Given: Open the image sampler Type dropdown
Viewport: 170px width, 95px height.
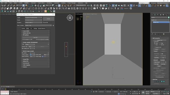Looking at the screenshot, I should 30,44.
